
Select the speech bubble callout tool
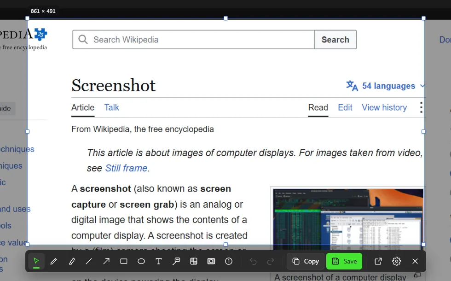(x=176, y=261)
